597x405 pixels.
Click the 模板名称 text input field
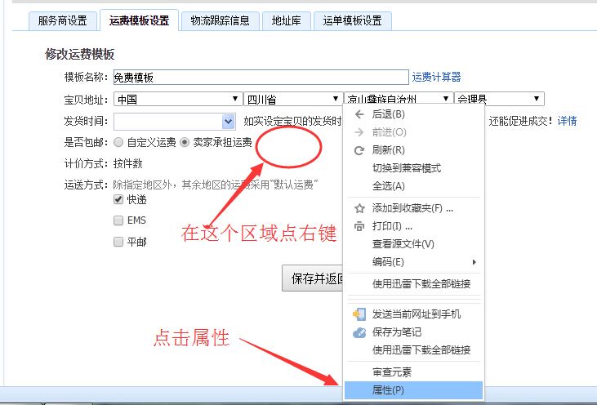click(260, 78)
